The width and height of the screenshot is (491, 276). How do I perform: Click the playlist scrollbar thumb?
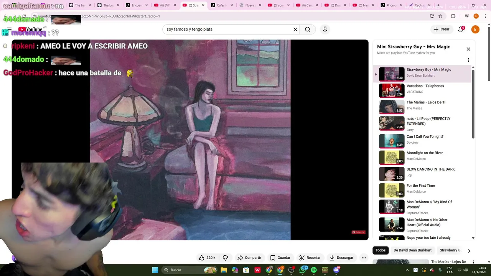(x=473, y=104)
